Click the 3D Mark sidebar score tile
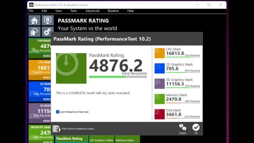Screen dimensions: 254x143 click(40, 113)
